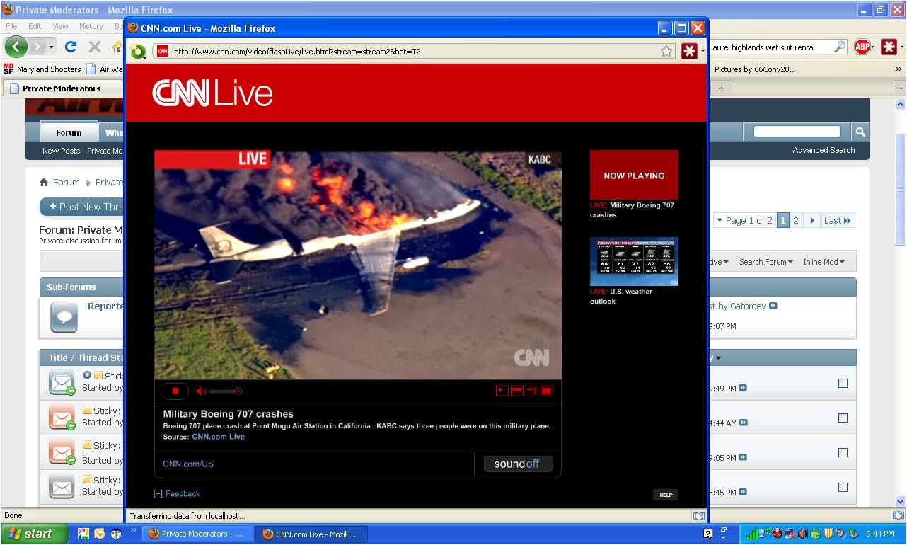The width and height of the screenshot is (907, 545).
Task: Click the CNN address bar URL
Action: pyautogui.click(x=297, y=51)
